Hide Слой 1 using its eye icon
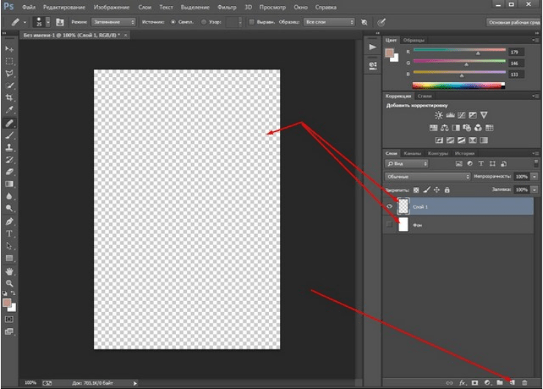 [390, 207]
